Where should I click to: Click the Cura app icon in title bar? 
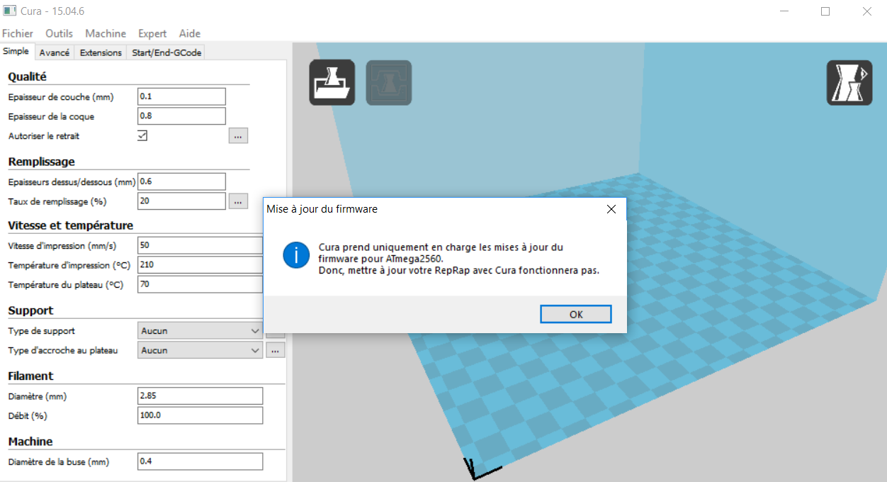pos(9,11)
